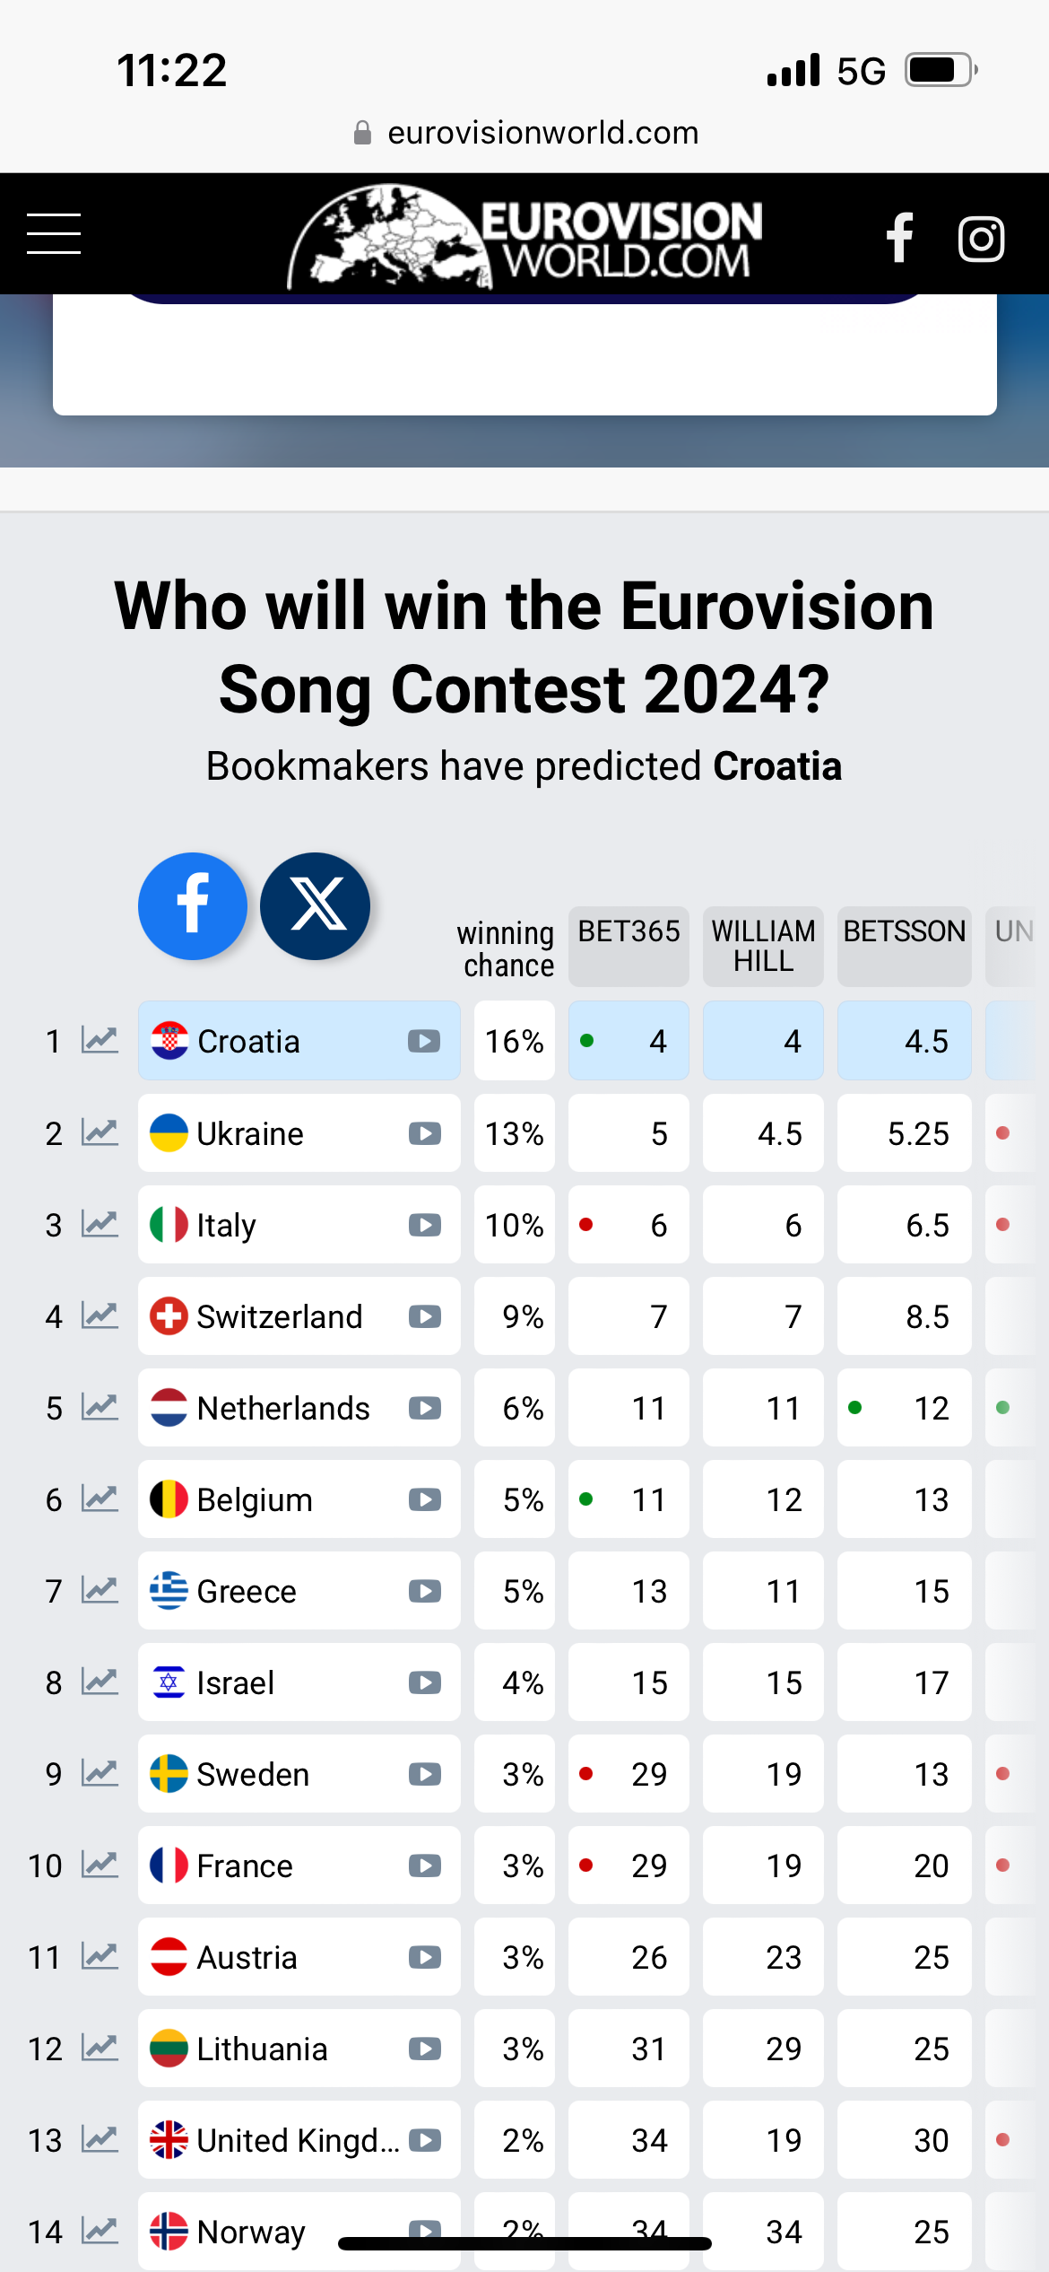This screenshot has width=1049, height=2272.
Task: Select the WILLIAM HILL column header
Action: pos(763,946)
